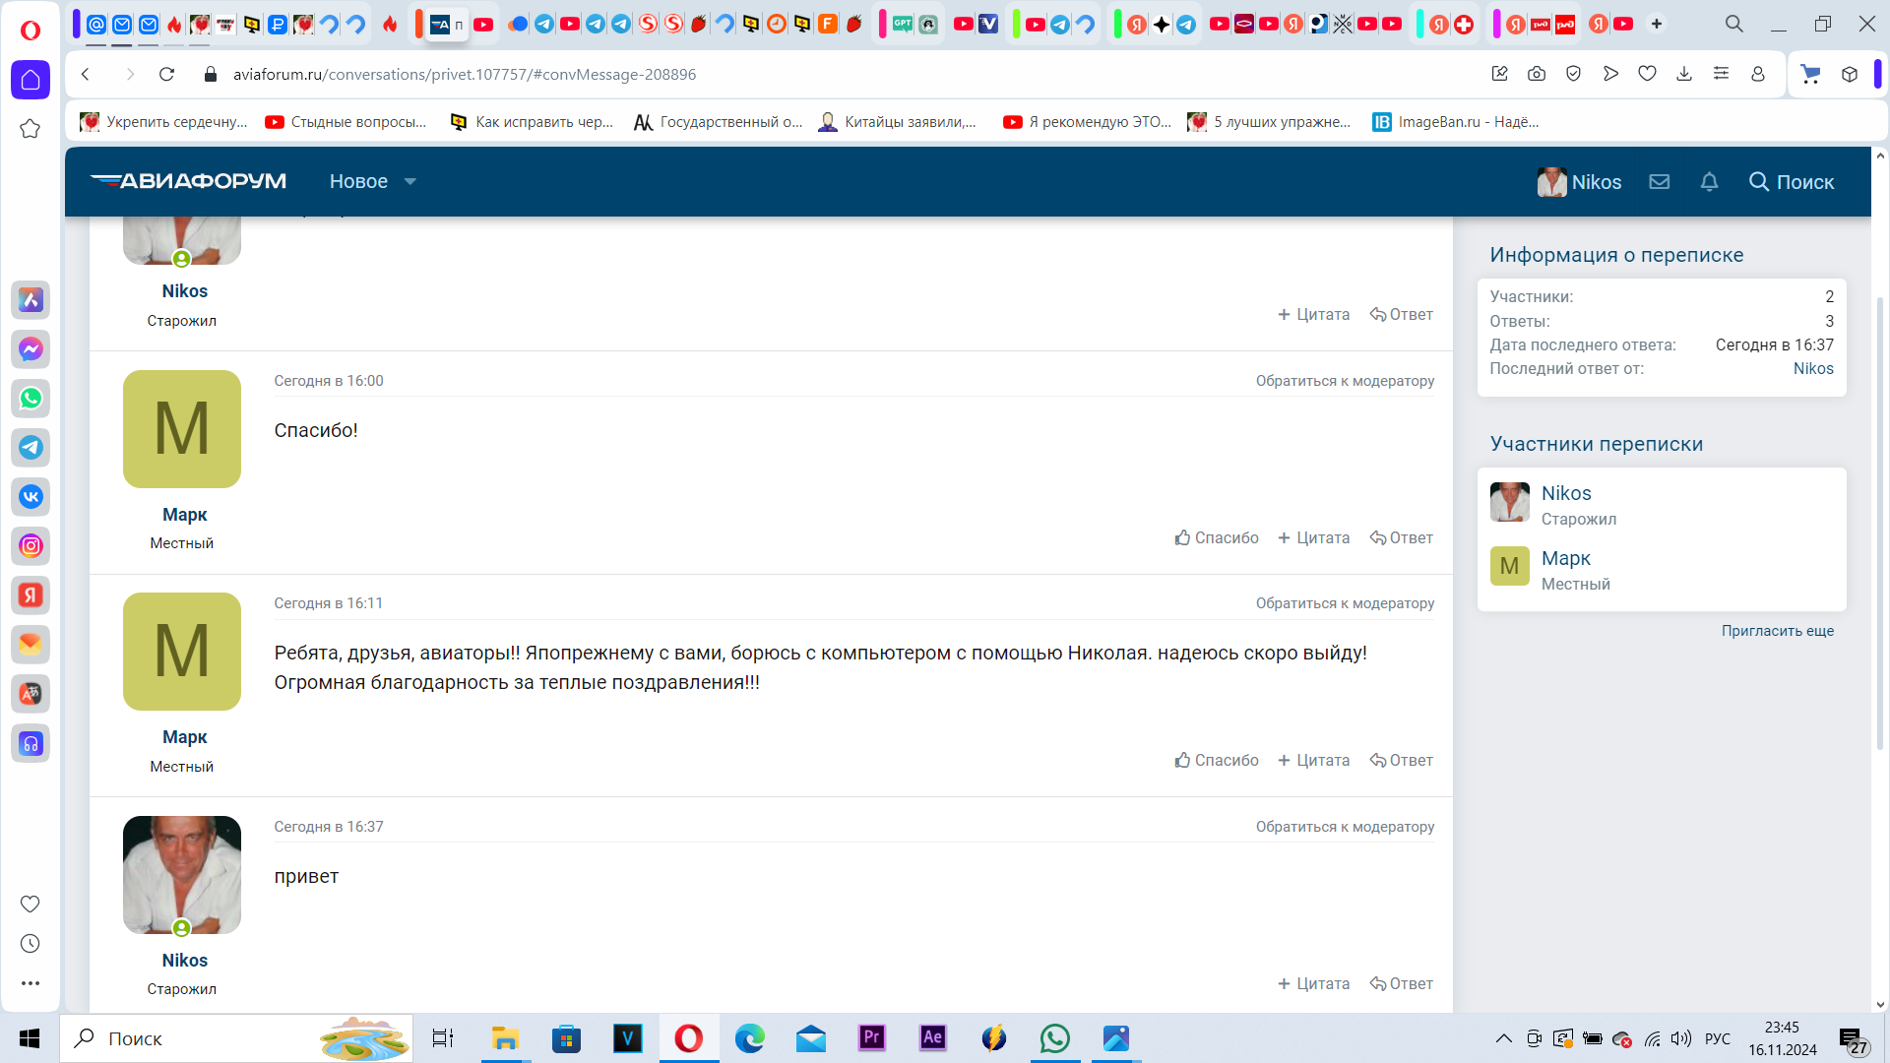
Task: Open VK in the Opera sidebar
Action: pos(31,496)
